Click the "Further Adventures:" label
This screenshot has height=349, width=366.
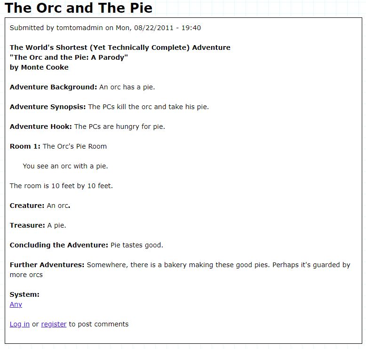(47, 265)
